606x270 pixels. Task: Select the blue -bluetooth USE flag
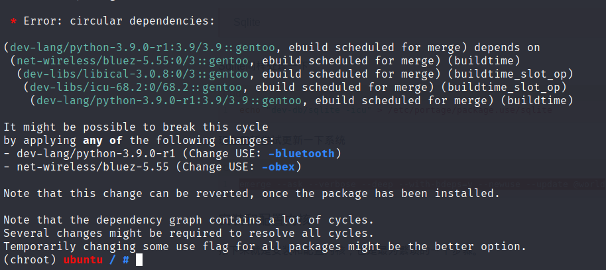tap(302, 153)
